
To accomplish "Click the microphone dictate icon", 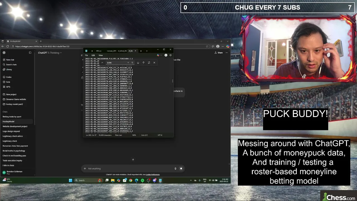I will coord(175,169).
